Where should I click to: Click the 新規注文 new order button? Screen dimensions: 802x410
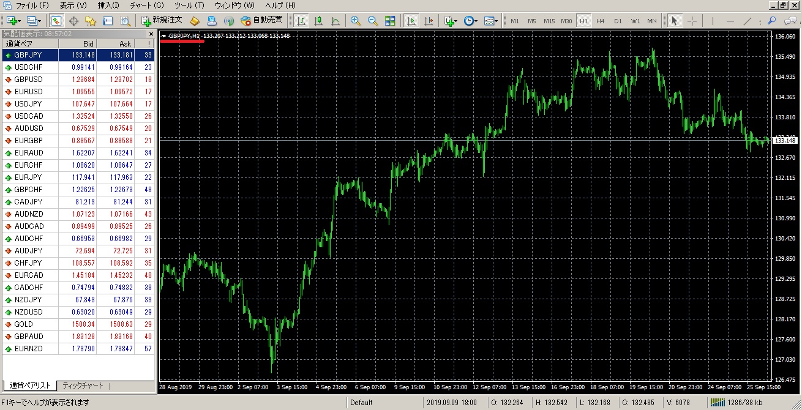click(161, 21)
